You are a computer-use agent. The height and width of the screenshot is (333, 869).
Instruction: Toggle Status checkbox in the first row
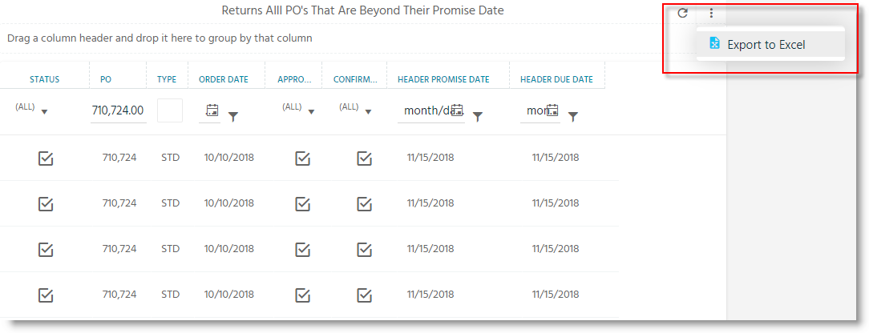coord(46,158)
